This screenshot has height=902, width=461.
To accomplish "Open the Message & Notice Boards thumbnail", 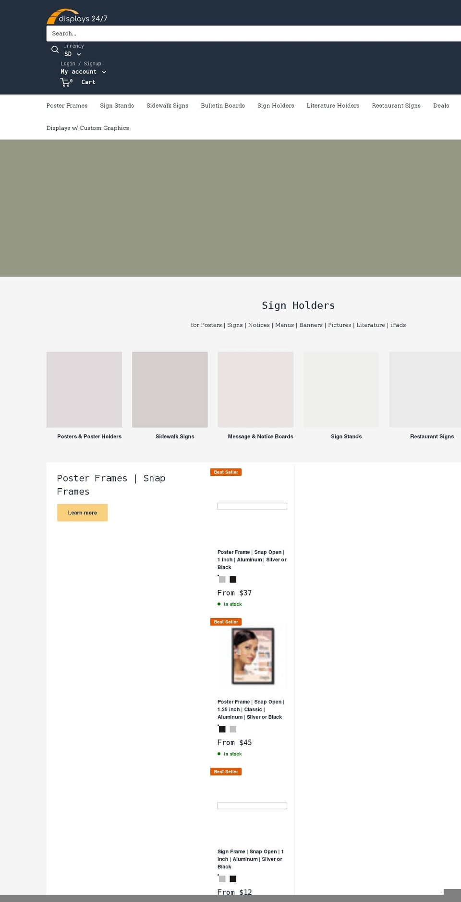I will (x=255, y=390).
